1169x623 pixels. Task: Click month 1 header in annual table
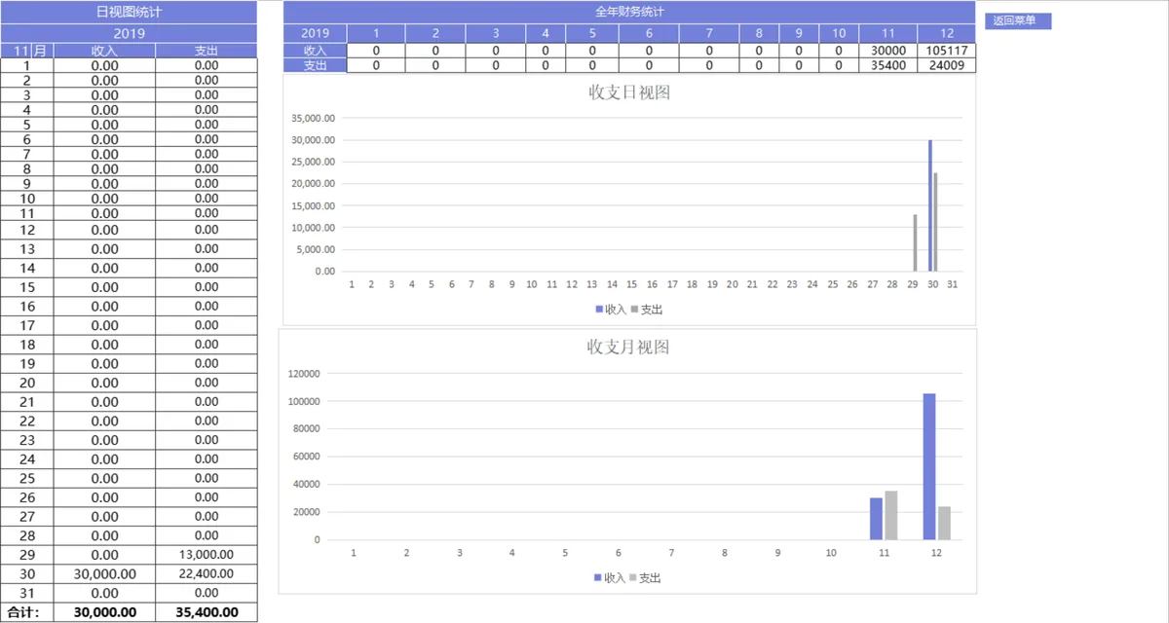[x=376, y=34]
